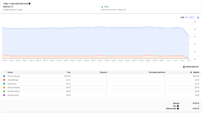Screen dimensions: 202x113
Task: Sort table by Cost column header
Action: tap(69, 72)
